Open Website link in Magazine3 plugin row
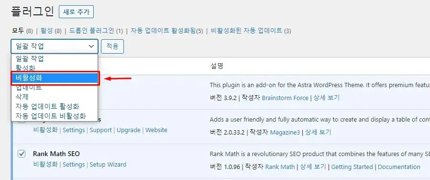This screenshot has height=180, width=430. 156,130
